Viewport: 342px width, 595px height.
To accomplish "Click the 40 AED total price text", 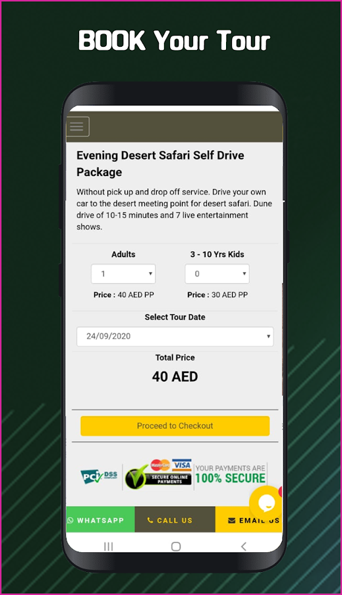I will pos(175,377).
